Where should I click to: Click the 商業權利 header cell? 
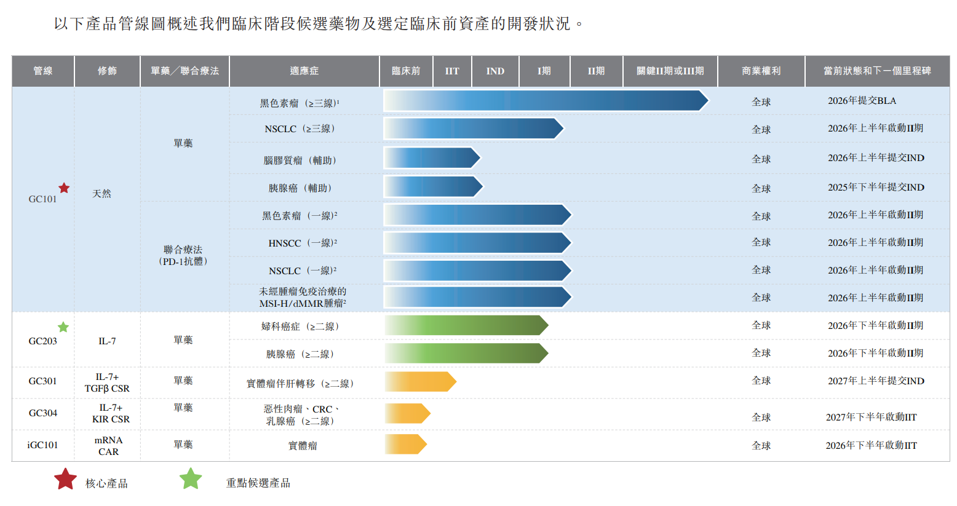click(761, 71)
